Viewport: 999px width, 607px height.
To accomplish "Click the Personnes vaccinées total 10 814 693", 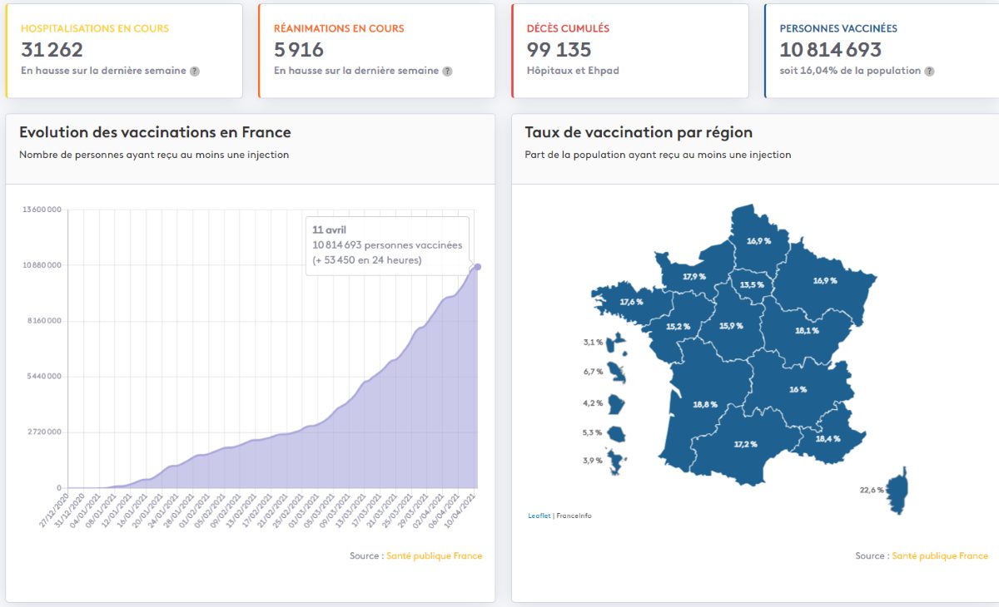I will coord(830,50).
